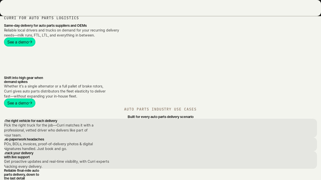Select 'The right vehicle for each delivery' heading
Screen dimensions: 321x180
(31, 121)
